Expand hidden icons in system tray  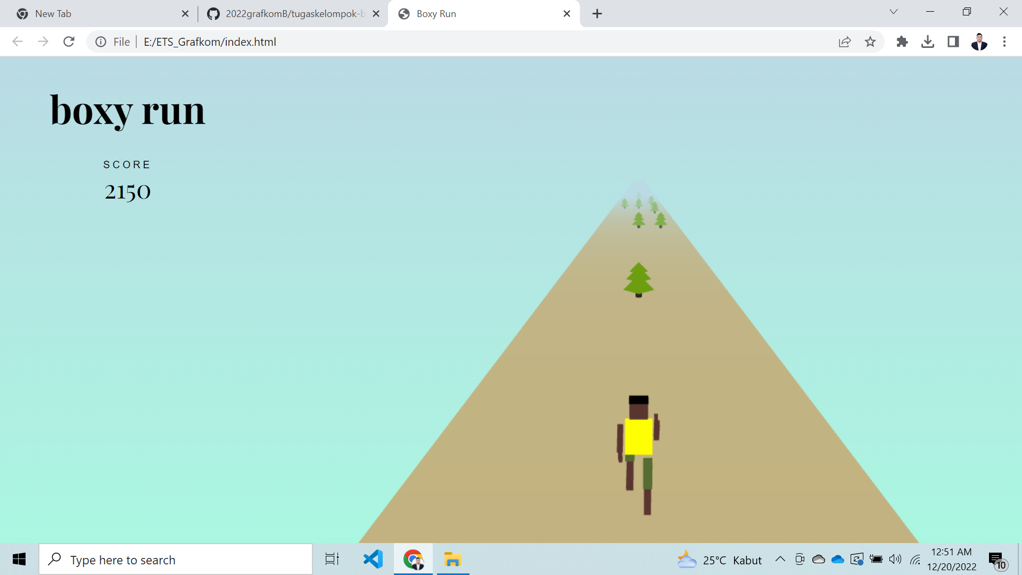click(780, 559)
